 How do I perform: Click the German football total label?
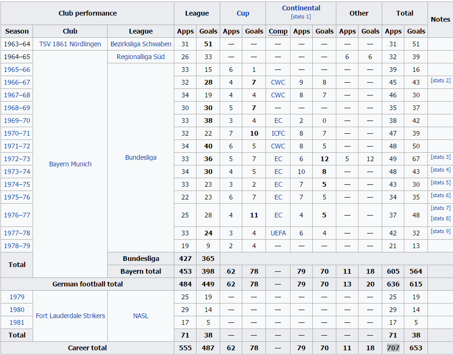point(87,284)
